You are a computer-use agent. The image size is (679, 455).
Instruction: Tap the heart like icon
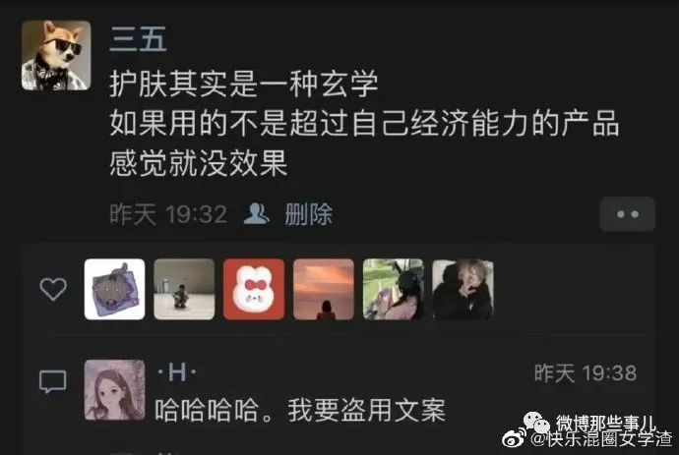coord(53,289)
